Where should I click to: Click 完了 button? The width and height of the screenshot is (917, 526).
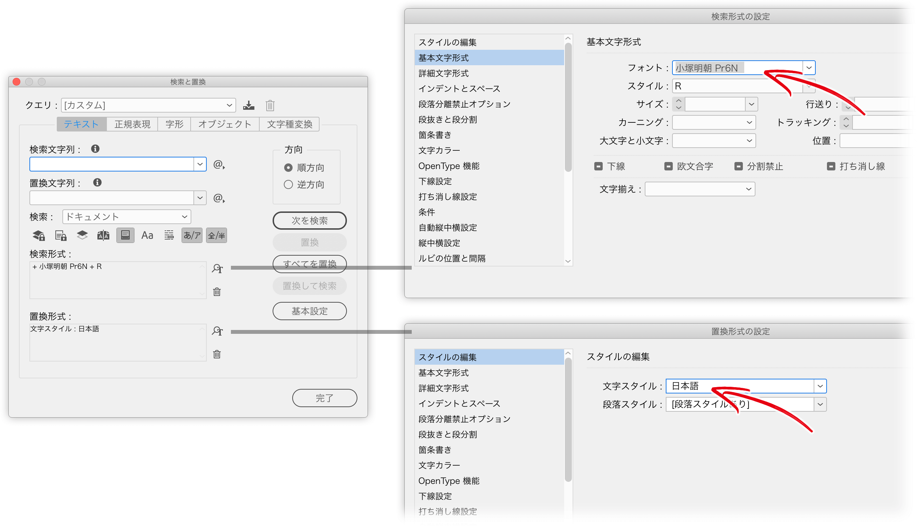324,398
